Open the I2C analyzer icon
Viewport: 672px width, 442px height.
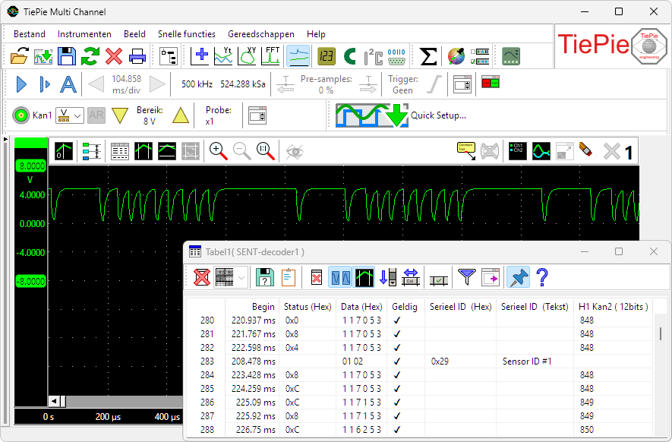(373, 56)
